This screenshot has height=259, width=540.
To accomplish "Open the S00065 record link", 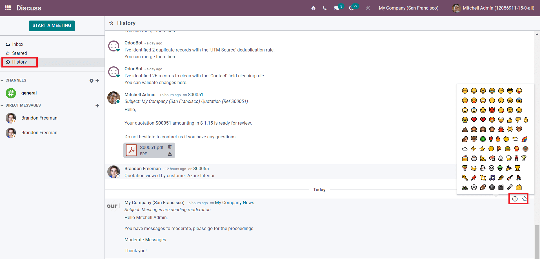I will coord(201,169).
